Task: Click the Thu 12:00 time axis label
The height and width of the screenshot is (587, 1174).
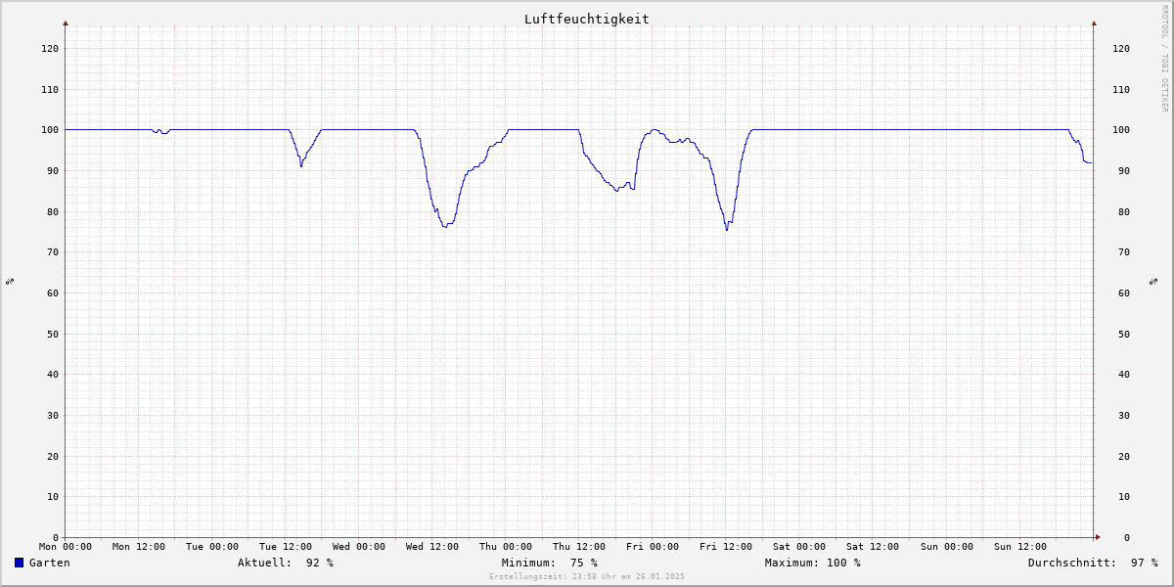Action: coord(579,547)
